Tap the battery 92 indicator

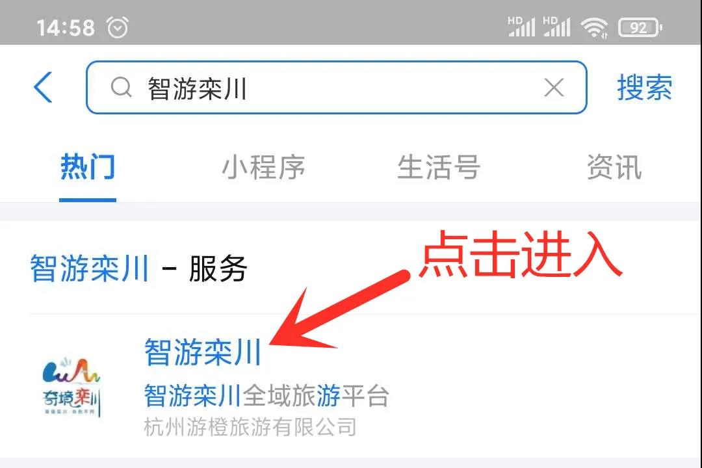(640, 28)
